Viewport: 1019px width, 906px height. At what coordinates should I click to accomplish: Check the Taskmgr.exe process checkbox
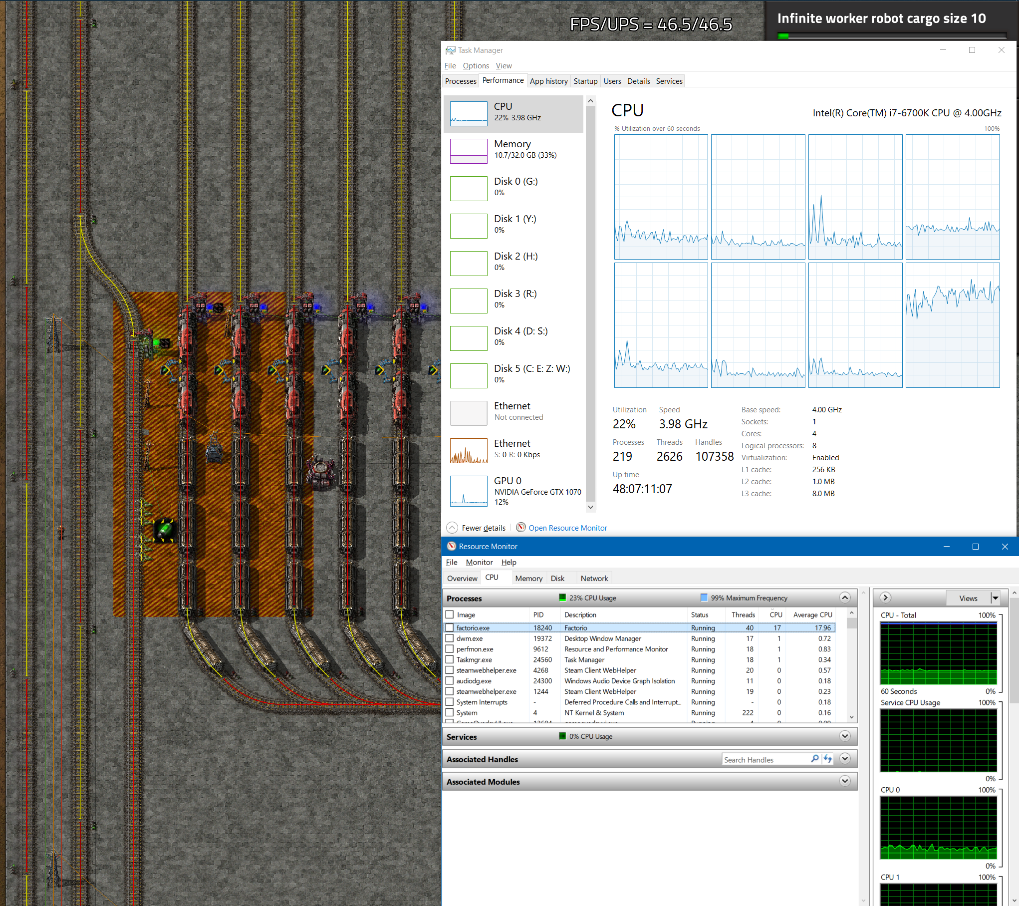[450, 659]
